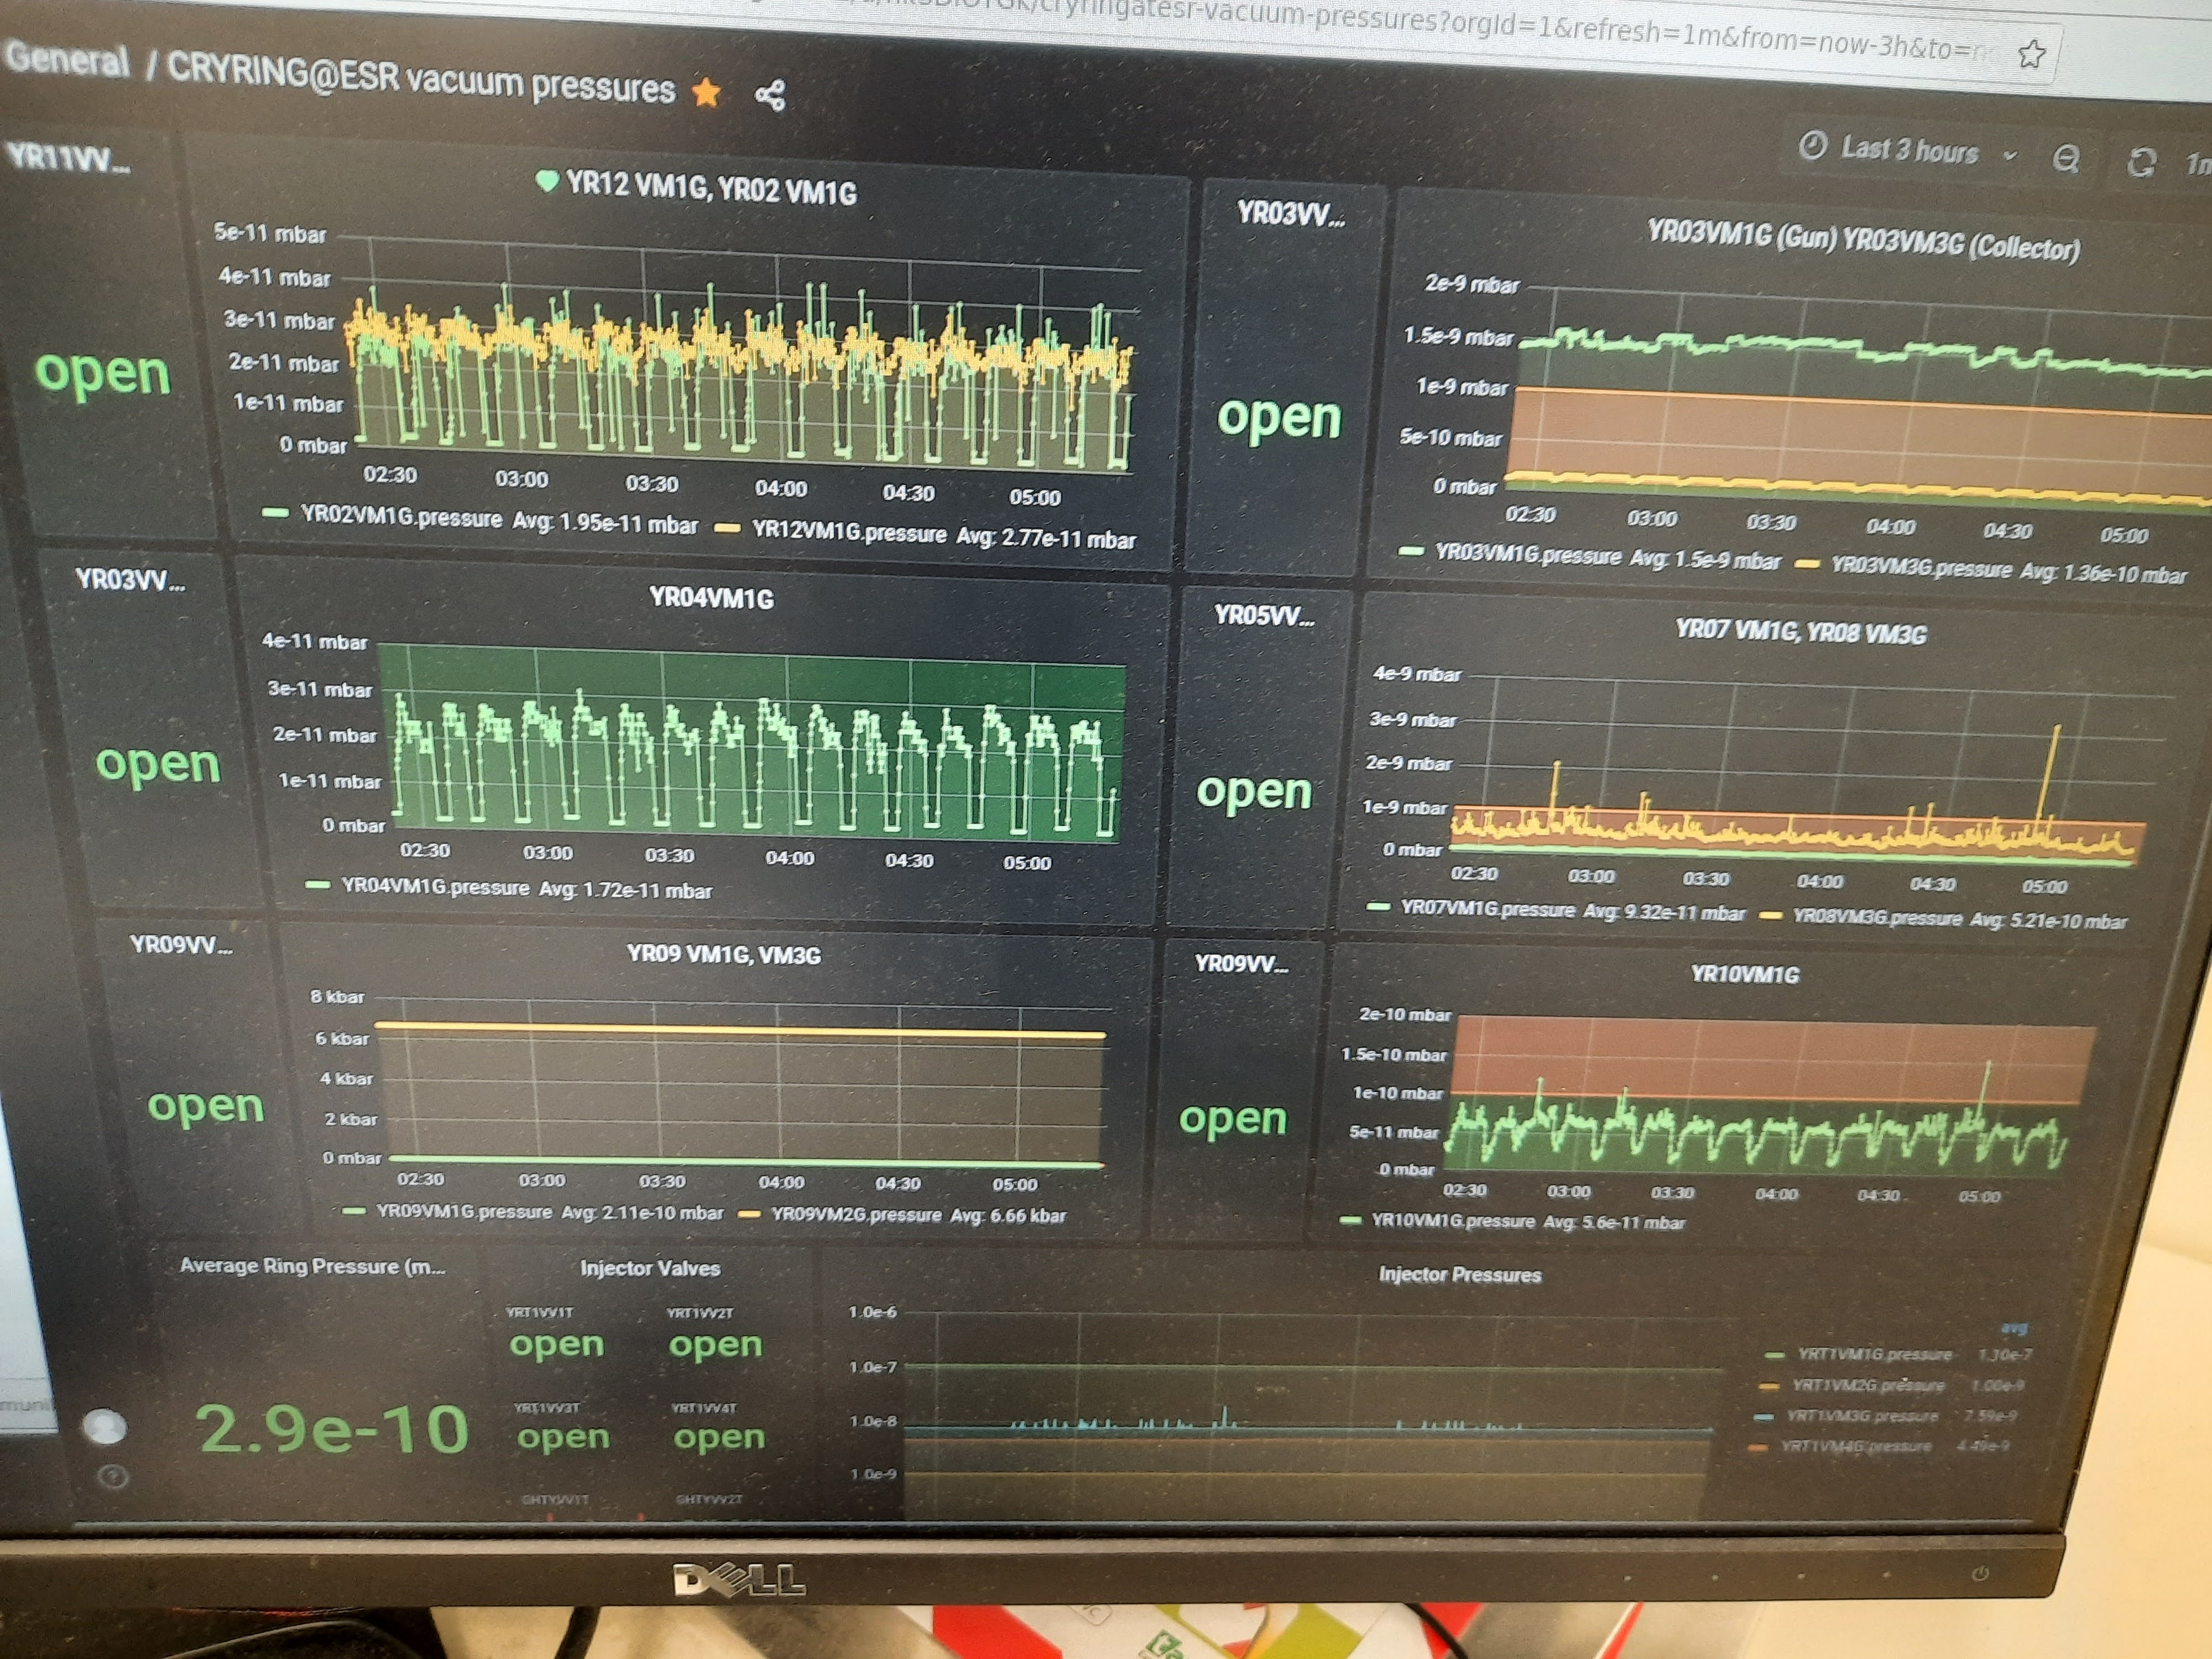Screen dimensions: 2212x1659
Task: Open YR04VM1G panel title menu
Action: tap(711, 599)
